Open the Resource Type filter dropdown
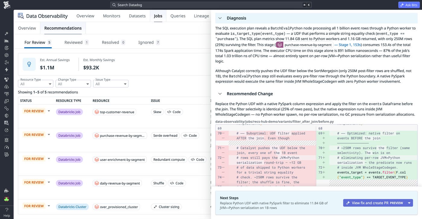Viewport: 422px width, 219px height. coord(36,84)
